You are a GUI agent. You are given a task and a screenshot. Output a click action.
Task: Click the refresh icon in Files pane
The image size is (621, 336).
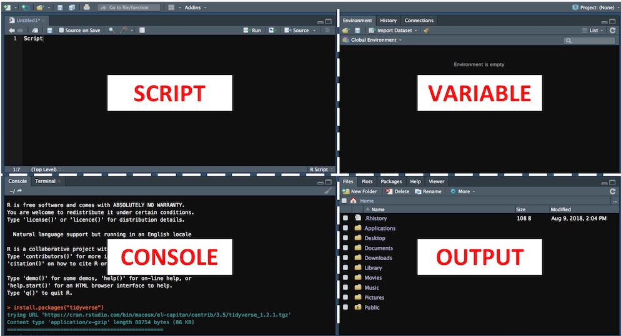click(612, 191)
